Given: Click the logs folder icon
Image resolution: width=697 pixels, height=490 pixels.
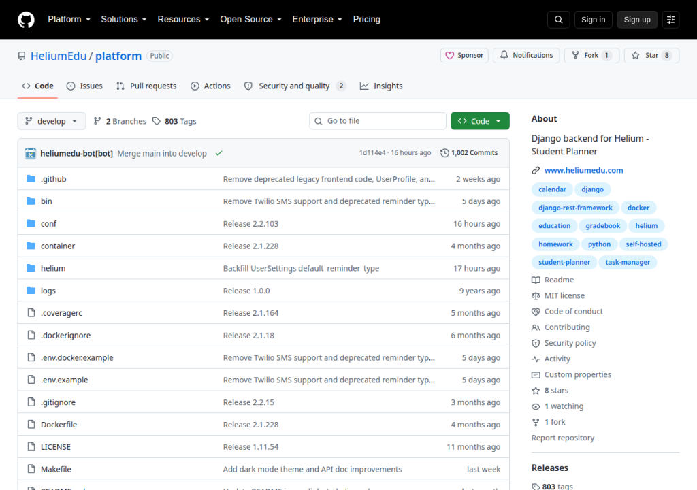Looking at the screenshot, I should click(x=31, y=290).
